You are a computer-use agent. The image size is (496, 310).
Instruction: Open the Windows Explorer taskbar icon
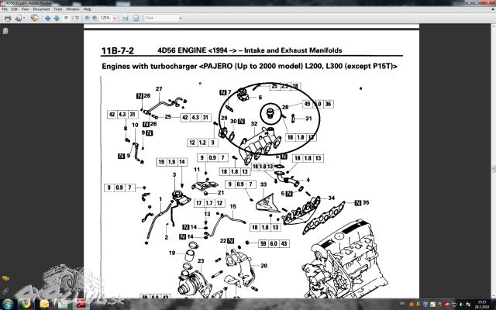click(x=63, y=305)
